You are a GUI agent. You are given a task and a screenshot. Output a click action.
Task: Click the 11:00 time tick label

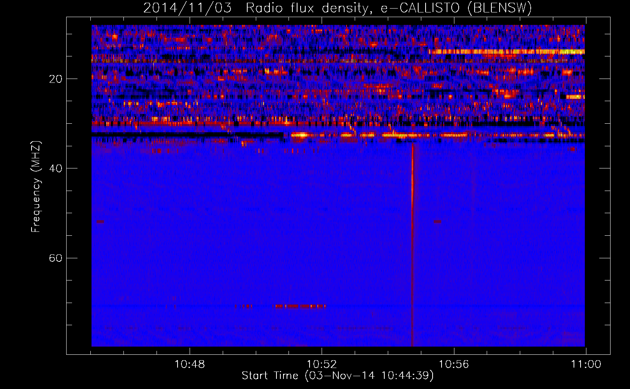pos(586,364)
